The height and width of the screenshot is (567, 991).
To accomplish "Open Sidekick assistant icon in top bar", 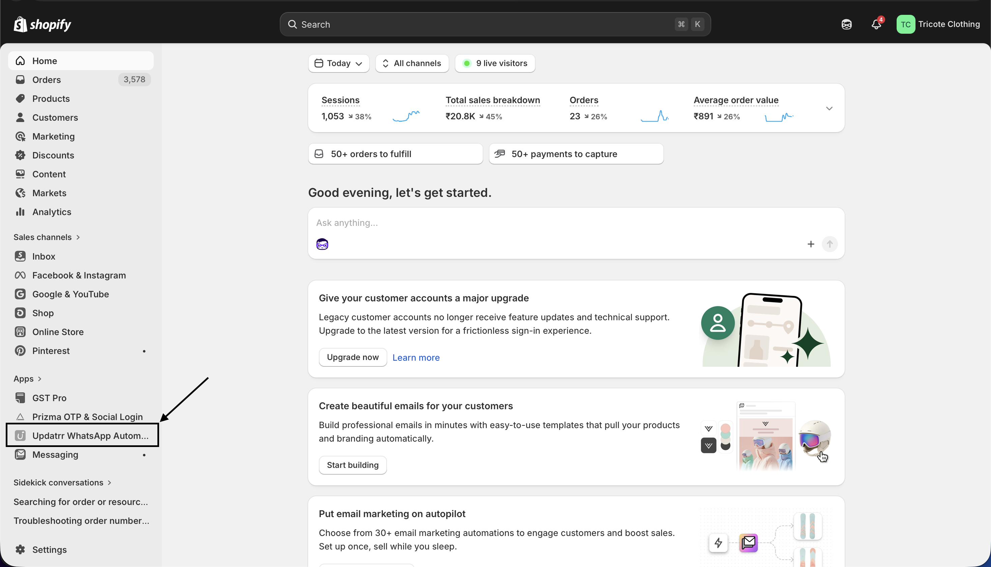I will pos(846,24).
